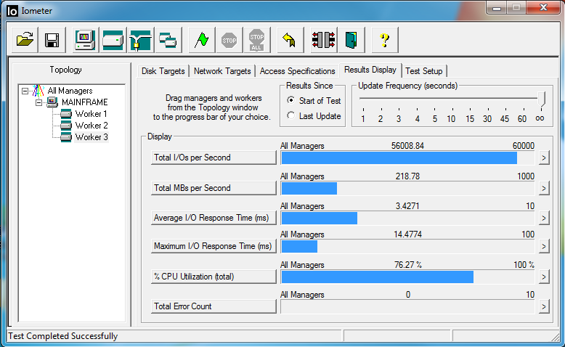Click the 14.4774 maximum response value

407,234
